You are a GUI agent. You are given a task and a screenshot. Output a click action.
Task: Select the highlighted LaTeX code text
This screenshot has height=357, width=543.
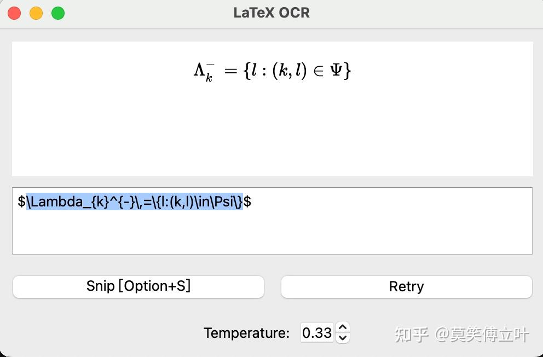[x=135, y=202]
